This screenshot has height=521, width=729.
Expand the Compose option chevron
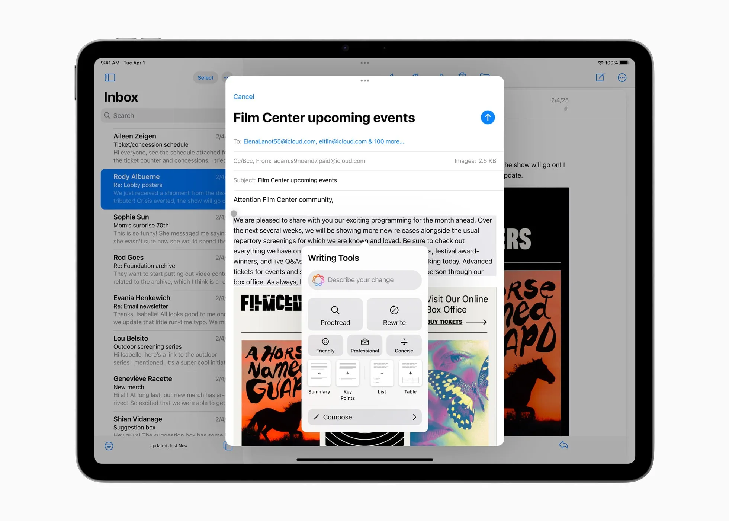click(415, 417)
